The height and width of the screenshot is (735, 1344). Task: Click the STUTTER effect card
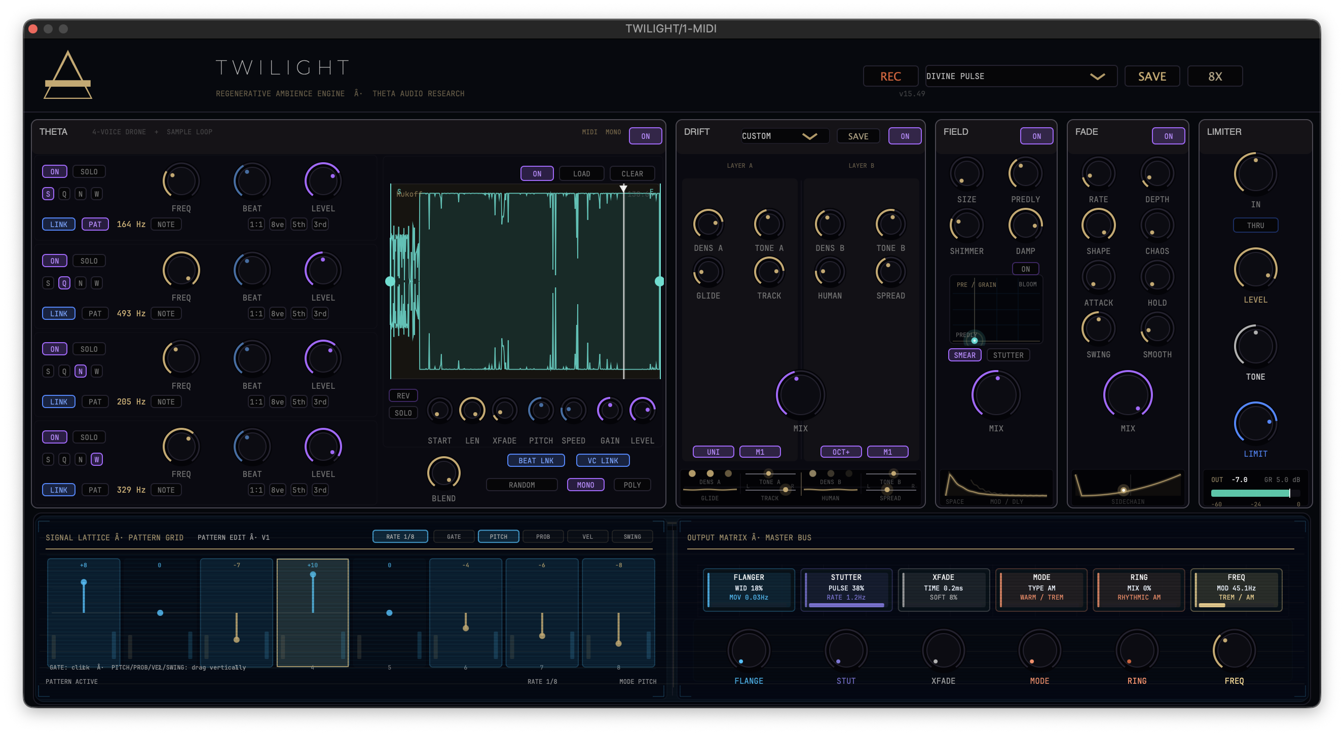tap(846, 590)
